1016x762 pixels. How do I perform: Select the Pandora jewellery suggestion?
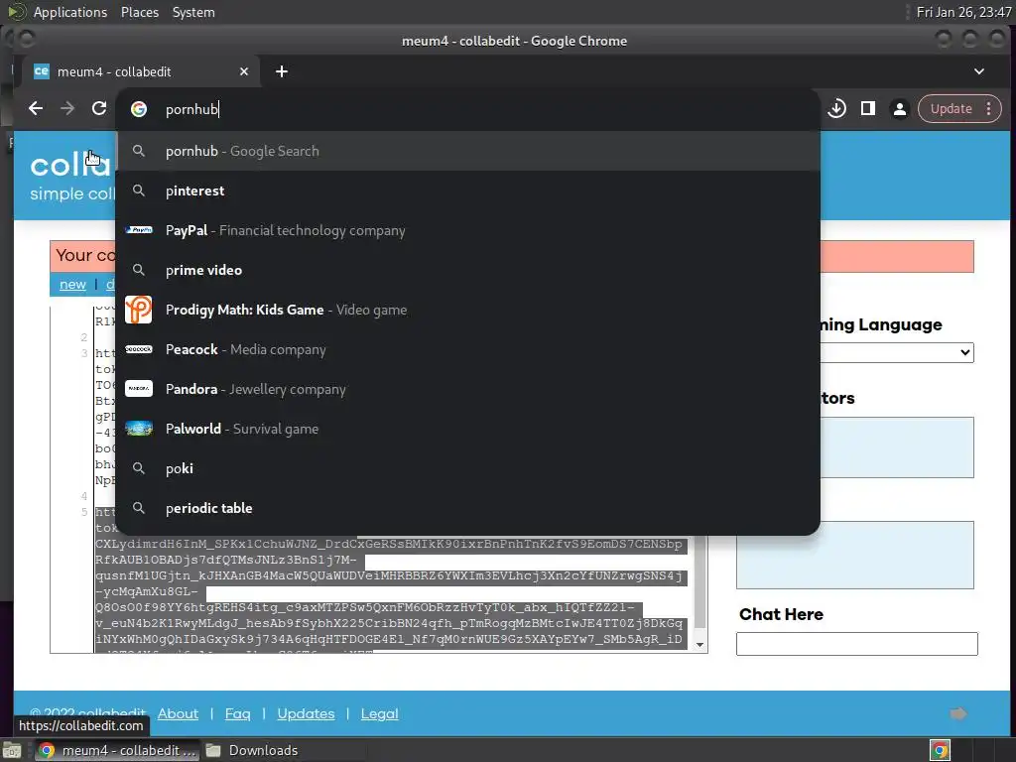tap(468, 389)
